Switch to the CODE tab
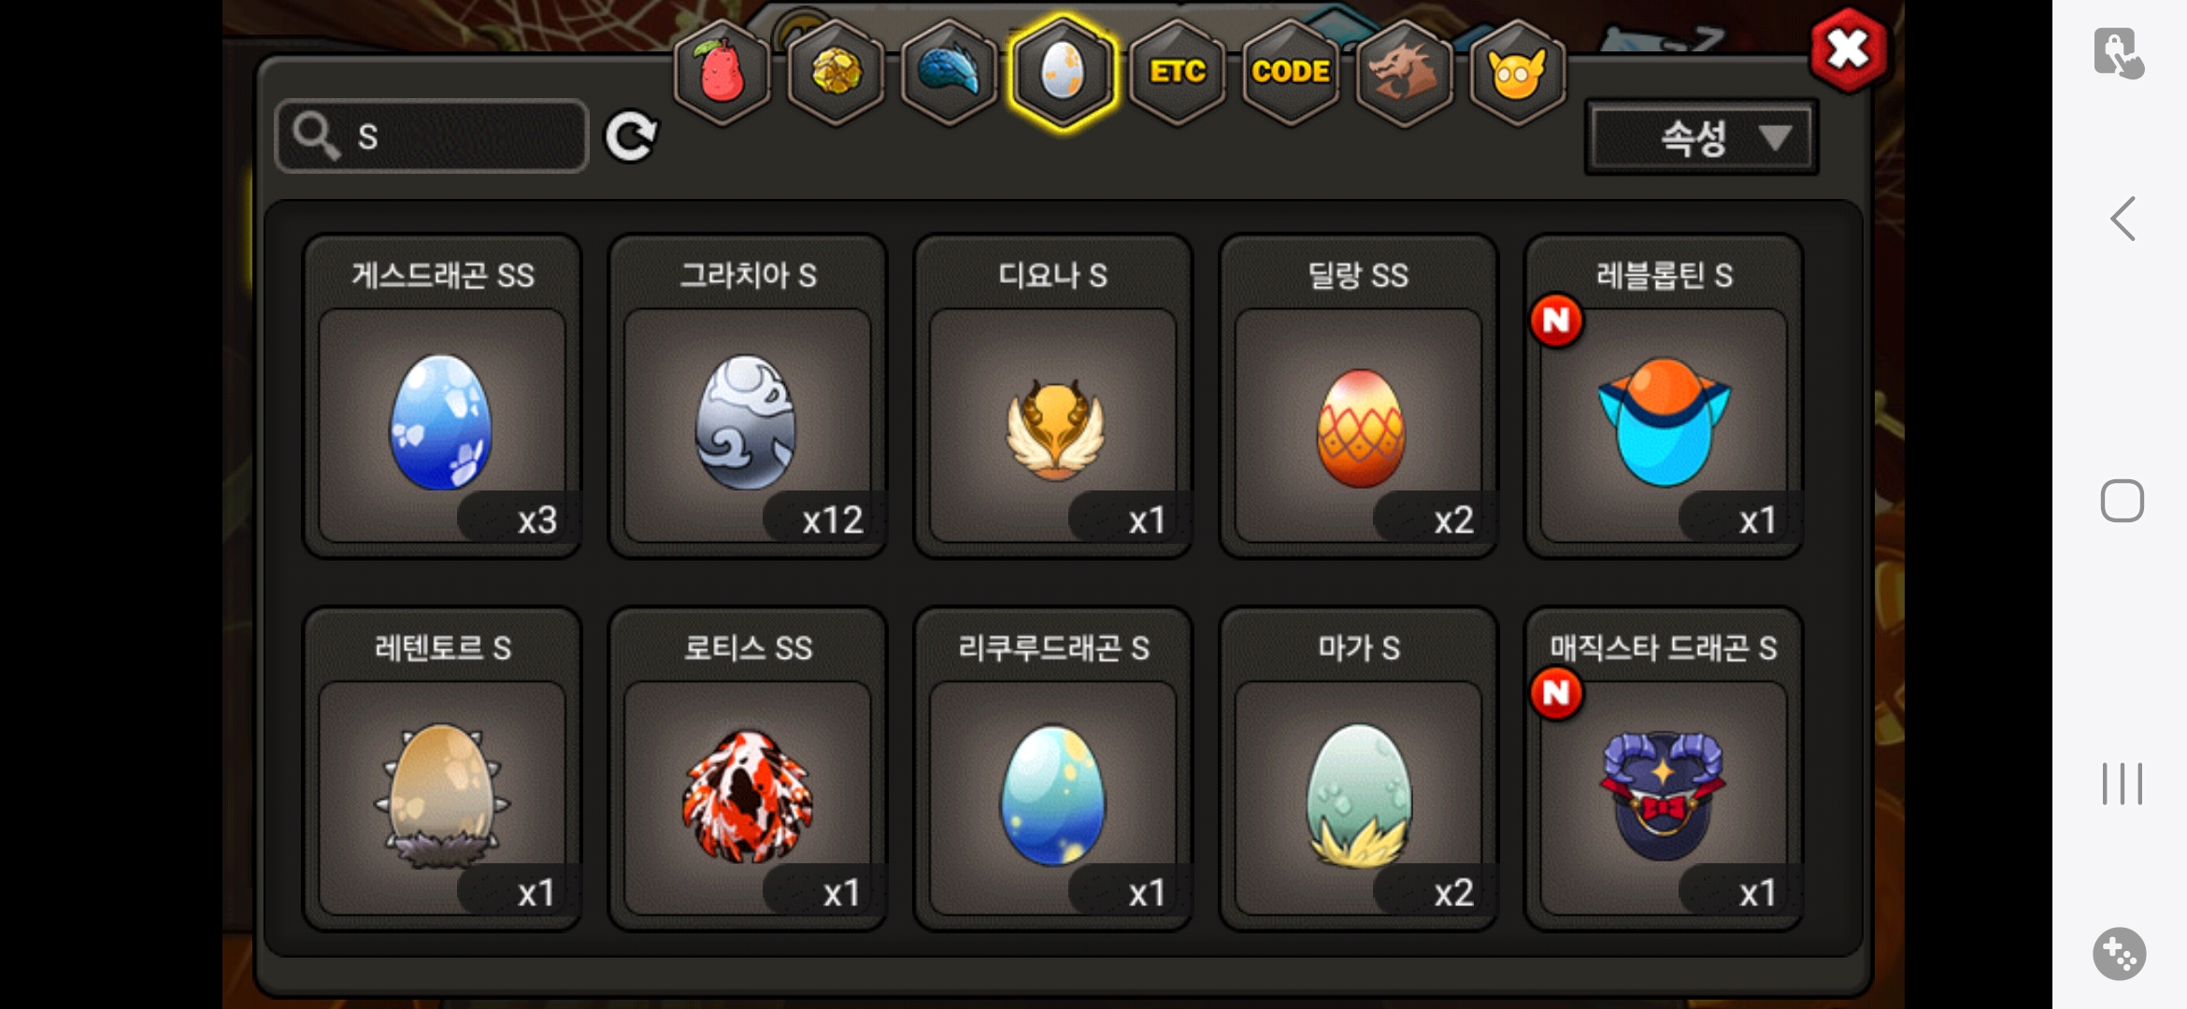The width and height of the screenshot is (2187, 1009). [1291, 72]
